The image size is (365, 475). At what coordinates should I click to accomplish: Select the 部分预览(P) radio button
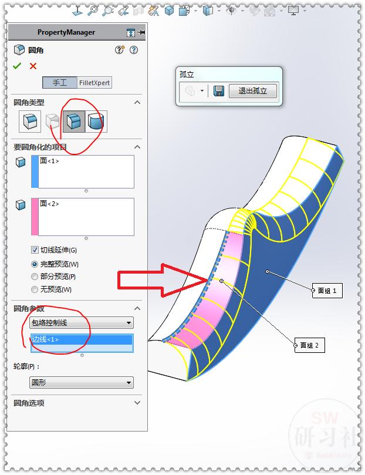tap(35, 277)
